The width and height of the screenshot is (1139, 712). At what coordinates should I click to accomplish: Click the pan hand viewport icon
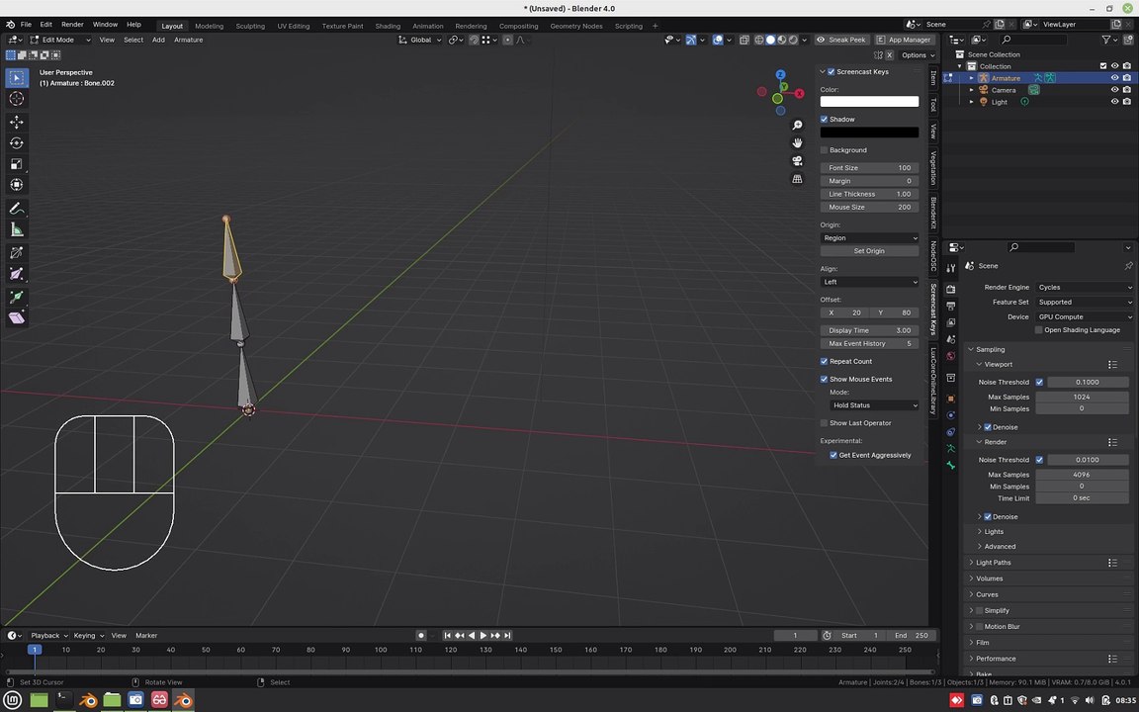(798, 143)
